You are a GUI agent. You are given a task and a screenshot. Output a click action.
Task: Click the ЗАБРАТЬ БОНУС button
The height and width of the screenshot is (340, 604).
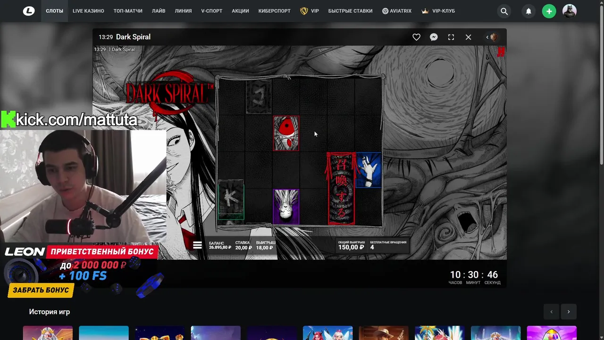[41, 290]
